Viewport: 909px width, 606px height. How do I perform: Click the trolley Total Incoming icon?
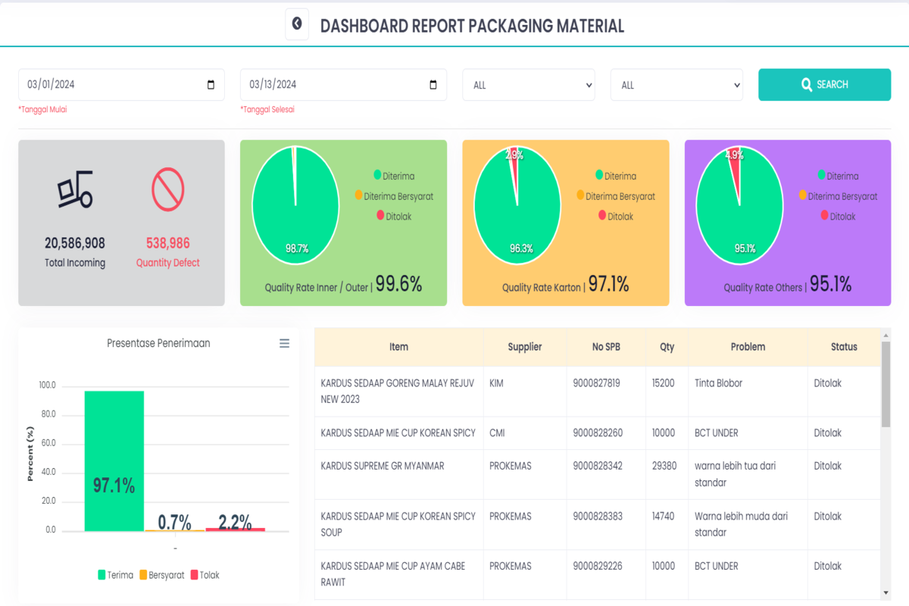click(75, 189)
